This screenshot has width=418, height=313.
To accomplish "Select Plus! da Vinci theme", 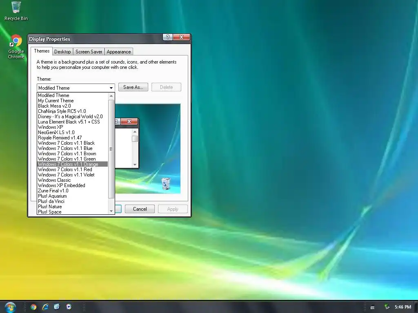I will coord(73,201).
